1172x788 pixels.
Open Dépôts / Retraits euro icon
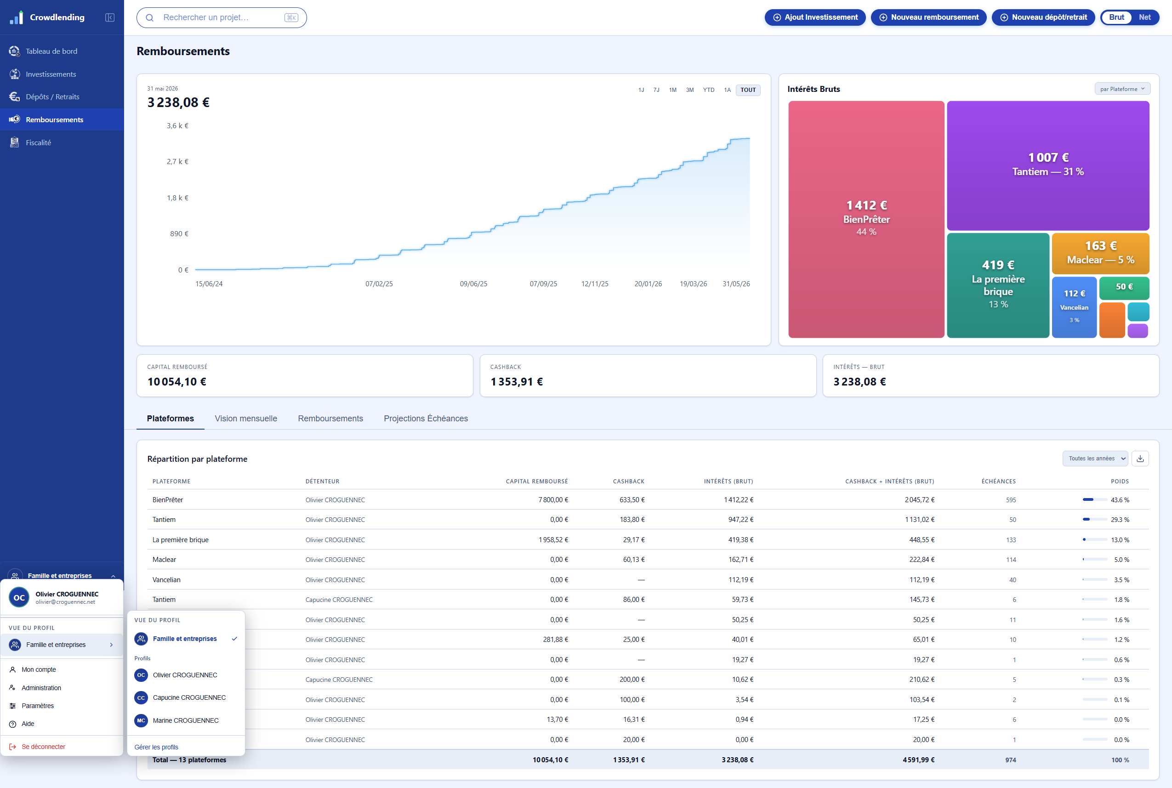[15, 96]
